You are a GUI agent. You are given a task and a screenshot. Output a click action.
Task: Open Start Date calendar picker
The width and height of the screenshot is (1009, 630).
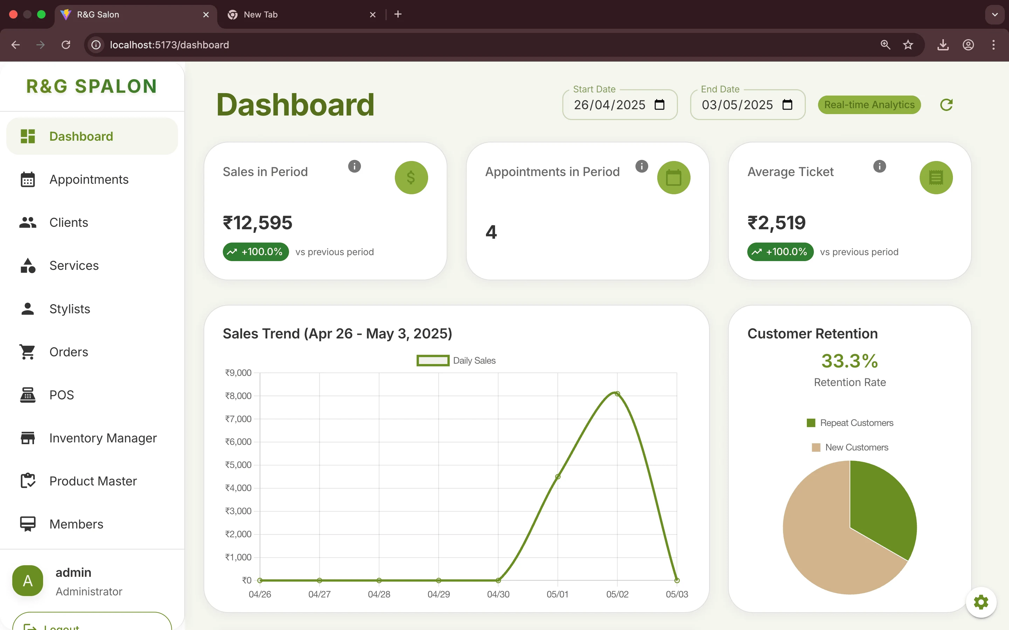click(x=659, y=105)
